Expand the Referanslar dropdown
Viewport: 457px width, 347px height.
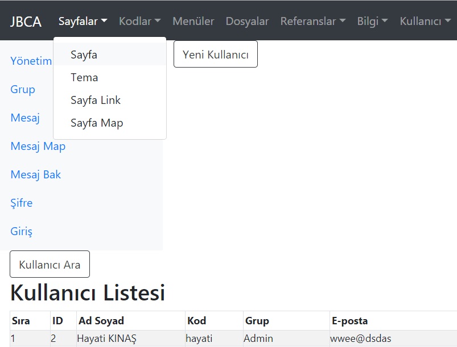pyautogui.click(x=312, y=21)
